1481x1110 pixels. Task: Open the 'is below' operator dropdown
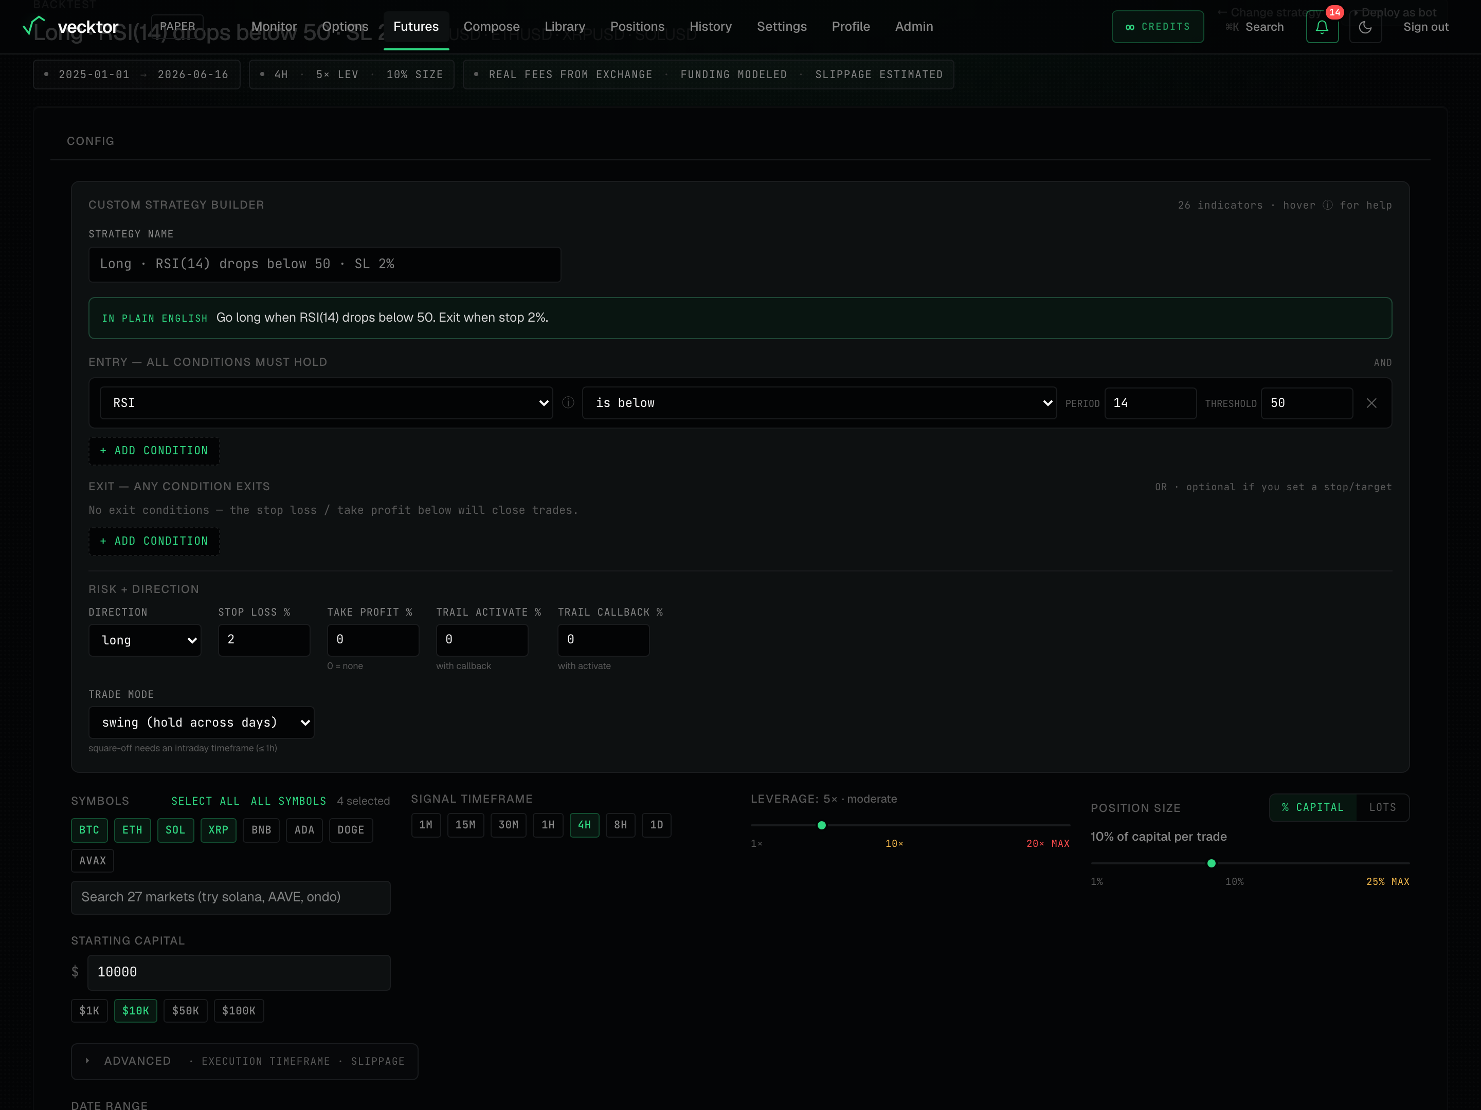(x=820, y=403)
